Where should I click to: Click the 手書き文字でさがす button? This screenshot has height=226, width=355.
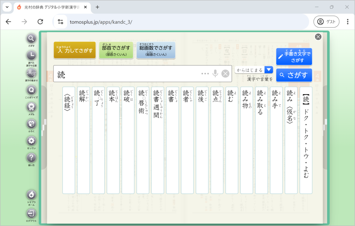pyautogui.click(x=294, y=56)
